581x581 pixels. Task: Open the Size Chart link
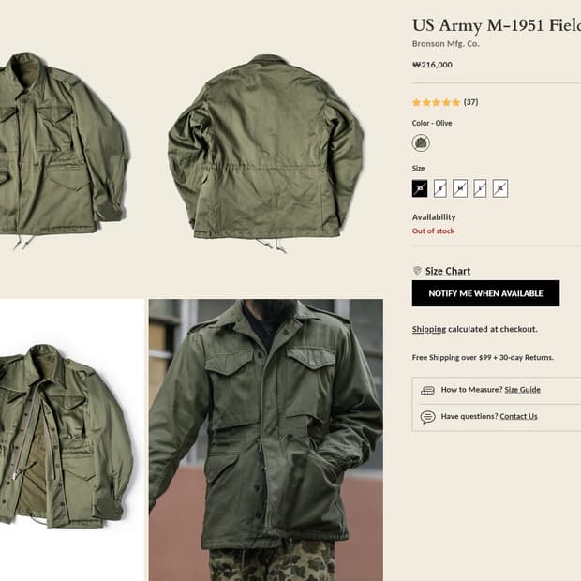coord(448,271)
